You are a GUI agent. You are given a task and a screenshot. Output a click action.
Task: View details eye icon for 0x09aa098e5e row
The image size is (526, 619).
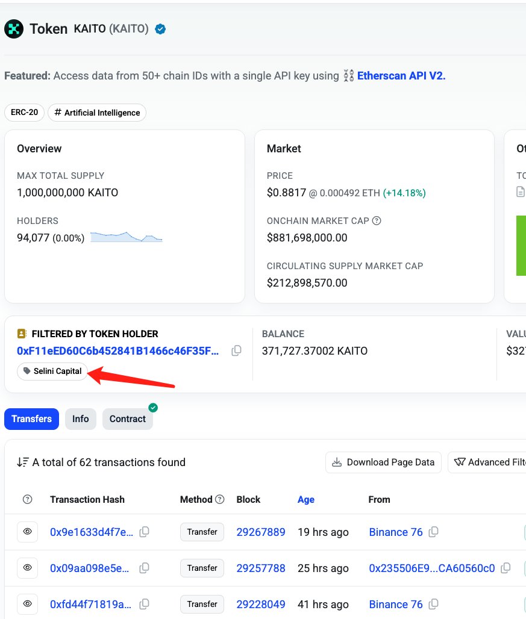[x=27, y=568]
